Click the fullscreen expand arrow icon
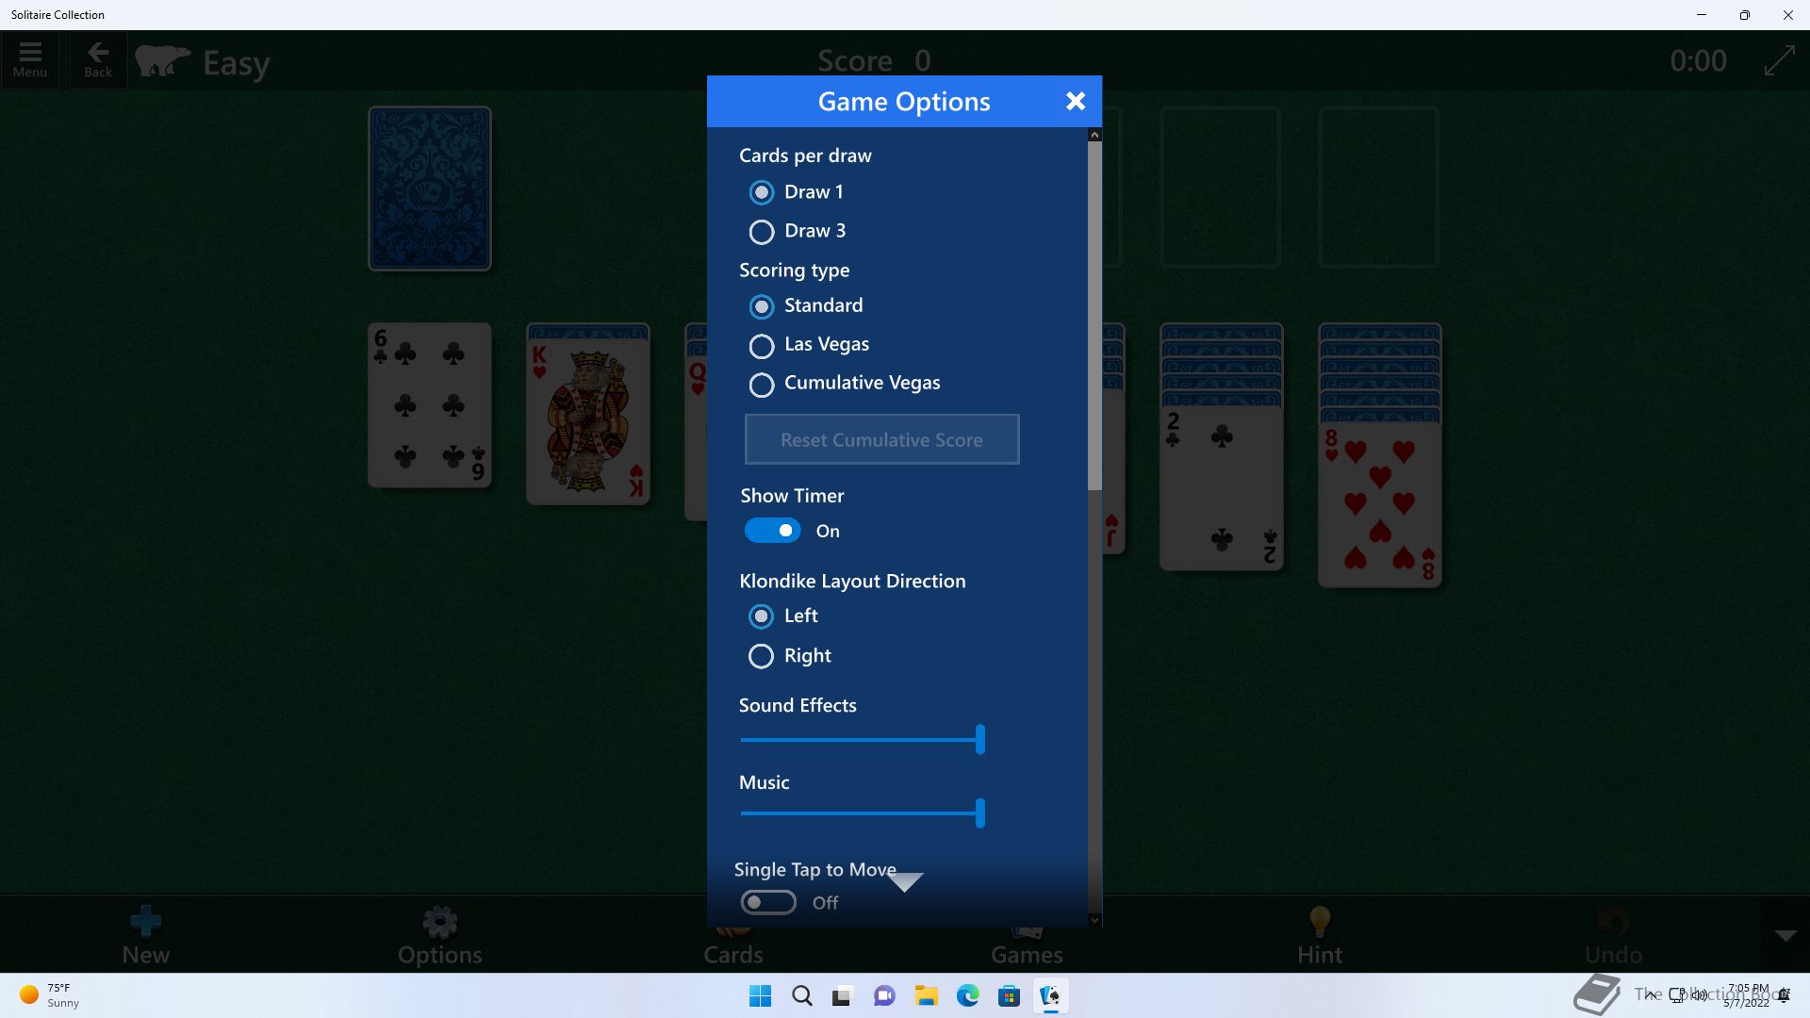Screen dimensions: 1810x1018 click(x=1779, y=61)
